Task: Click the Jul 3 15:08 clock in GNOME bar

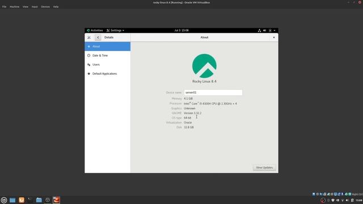Action: click(181, 30)
